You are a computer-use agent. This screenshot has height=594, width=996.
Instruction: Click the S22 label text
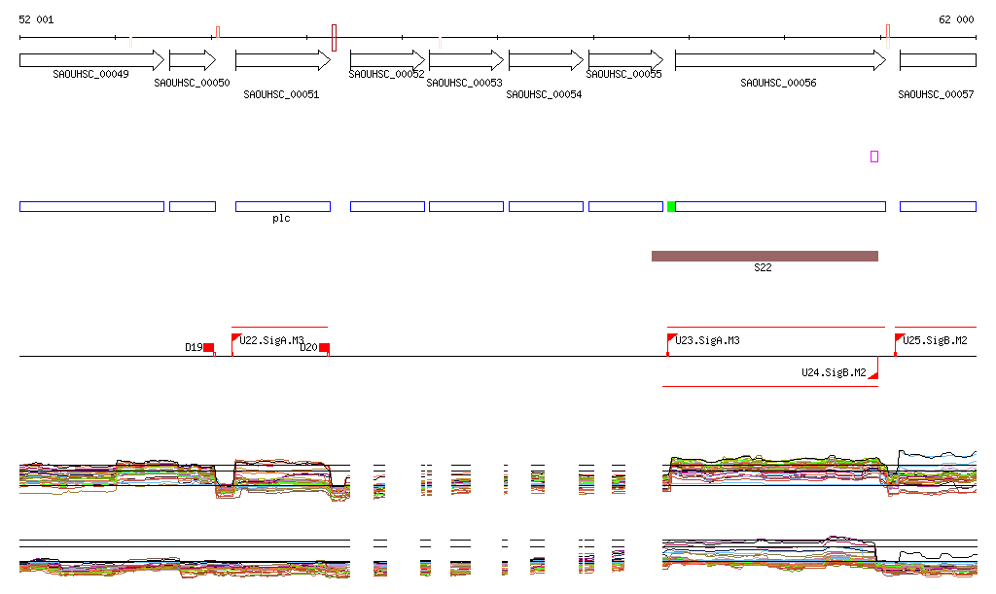[x=763, y=267]
